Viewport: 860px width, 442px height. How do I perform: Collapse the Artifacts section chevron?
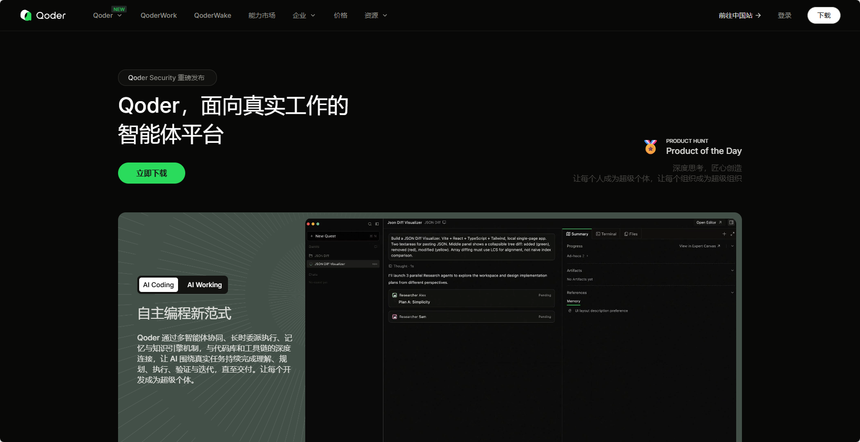[732, 270]
